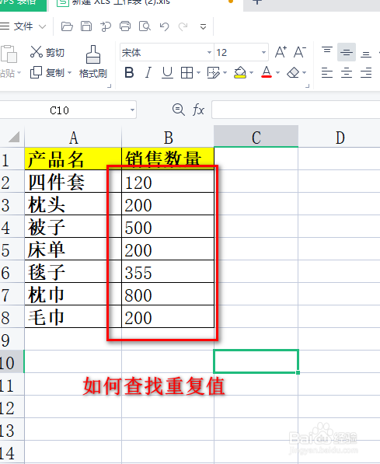Select column C header
The image size is (380, 464).
256,137
